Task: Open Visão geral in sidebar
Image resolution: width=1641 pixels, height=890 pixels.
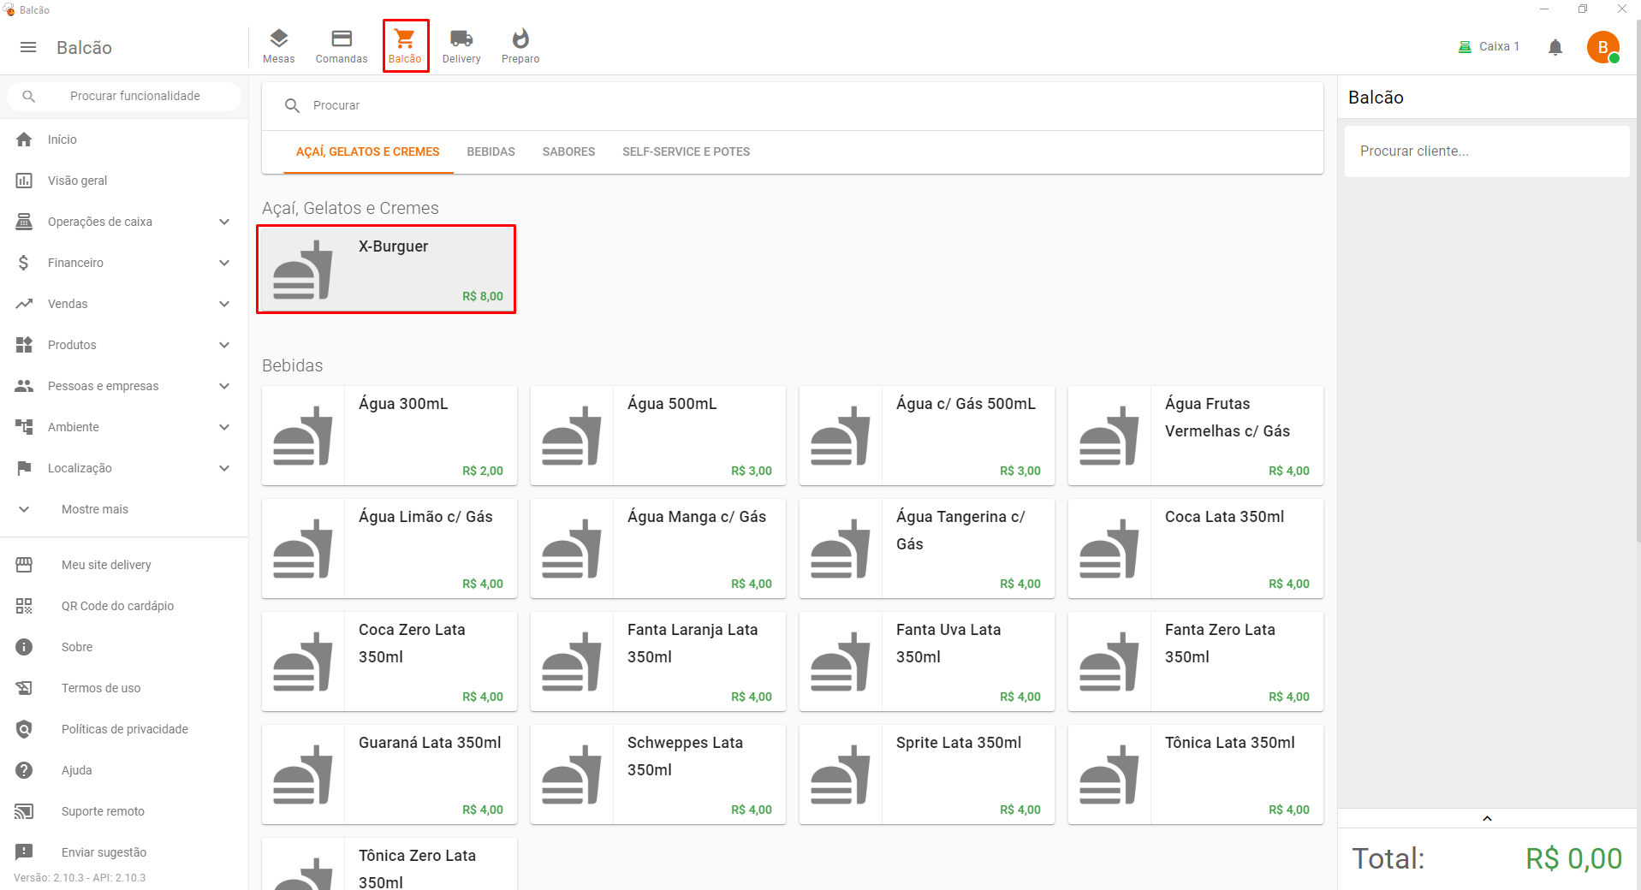Action: point(124,181)
